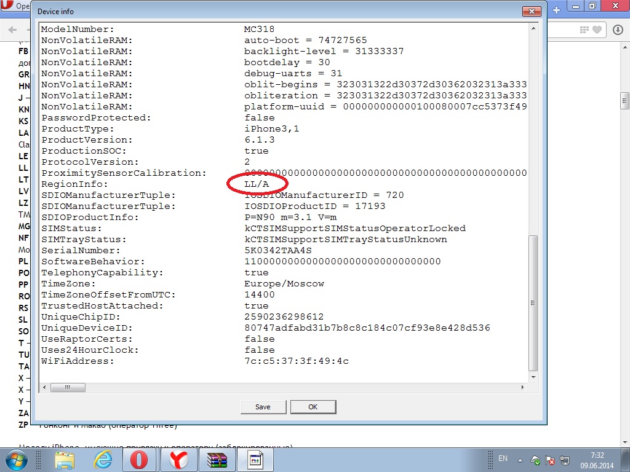
Task: Open the Windows Start menu
Action: 17,460
